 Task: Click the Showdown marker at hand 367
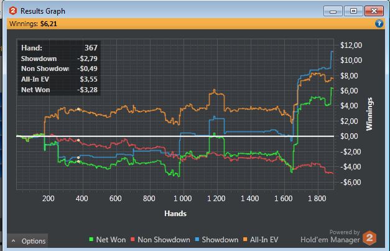coord(78,158)
